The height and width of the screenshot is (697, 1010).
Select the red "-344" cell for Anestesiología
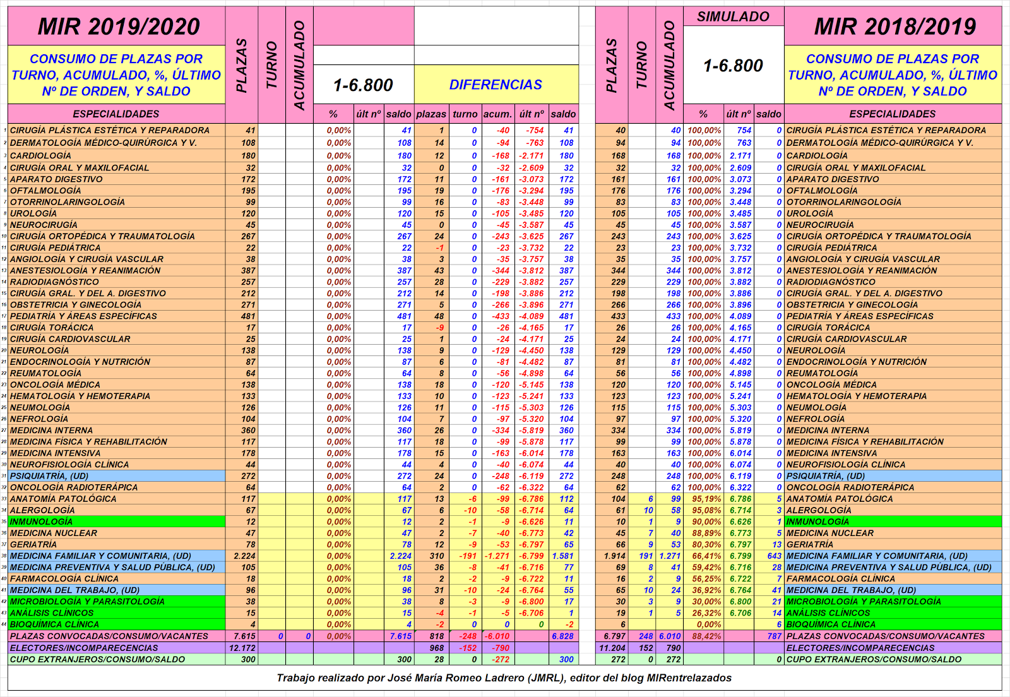[497, 270]
